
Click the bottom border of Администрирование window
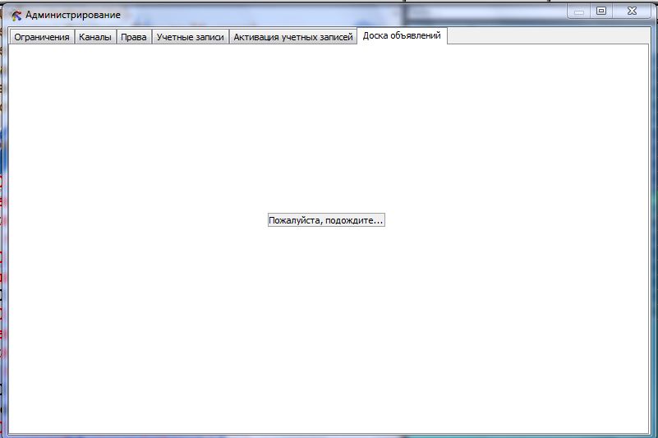coord(329,435)
